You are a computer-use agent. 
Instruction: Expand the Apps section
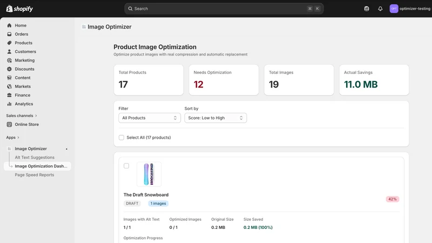(x=12, y=138)
